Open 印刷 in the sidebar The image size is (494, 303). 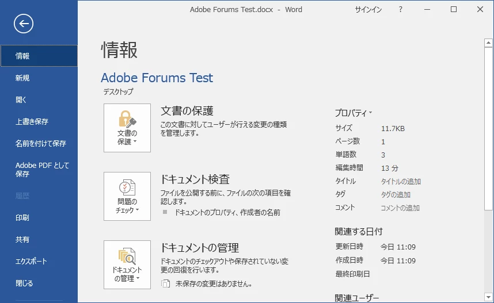point(39,218)
